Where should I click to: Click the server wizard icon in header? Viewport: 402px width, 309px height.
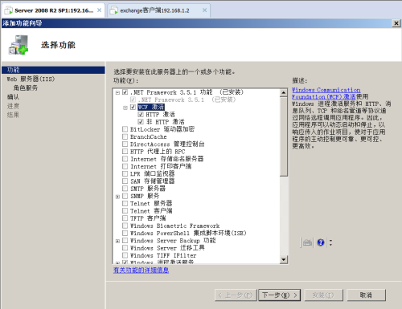(x=18, y=45)
